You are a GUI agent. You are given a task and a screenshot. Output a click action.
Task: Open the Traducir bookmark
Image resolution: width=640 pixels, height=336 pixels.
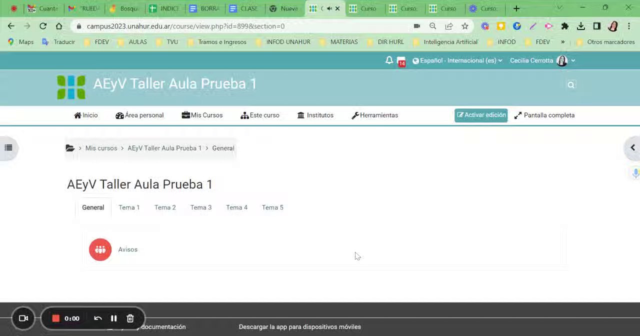click(59, 42)
